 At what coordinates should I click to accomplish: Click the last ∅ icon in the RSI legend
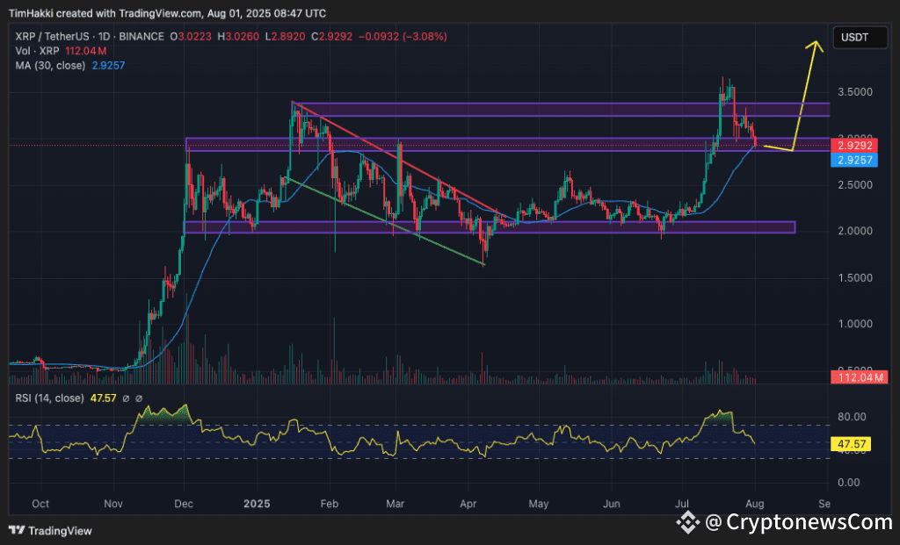[139, 398]
